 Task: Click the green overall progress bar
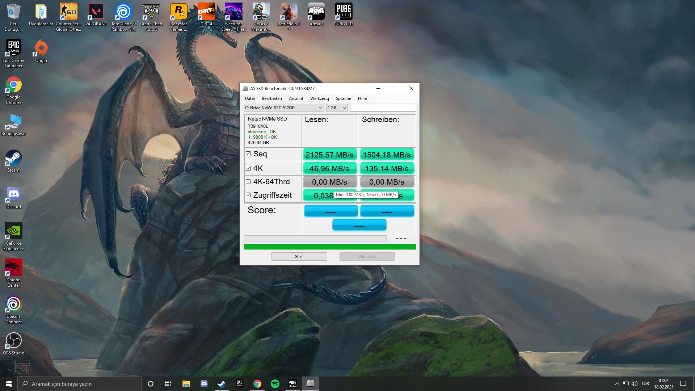pyautogui.click(x=330, y=247)
